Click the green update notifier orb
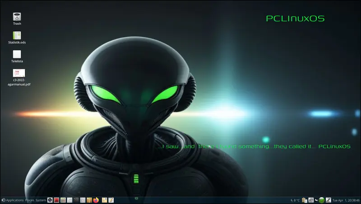This screenshot has height=204, width=361. [x=322, y=200]
